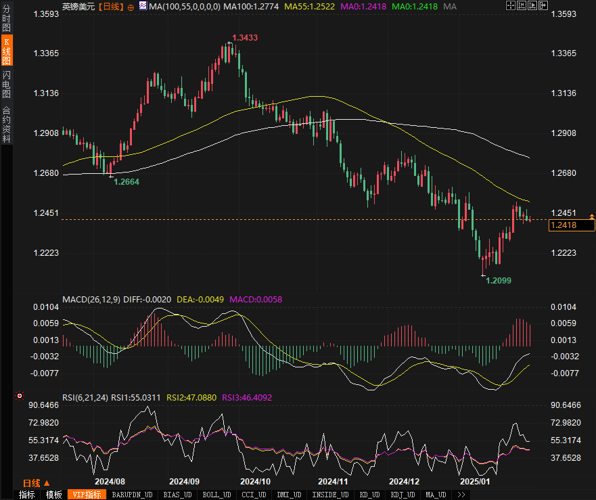Expand the 日线 period selector at bottom left
The width and height of the screenshot is (596, 500).
(x=36, y=482)
